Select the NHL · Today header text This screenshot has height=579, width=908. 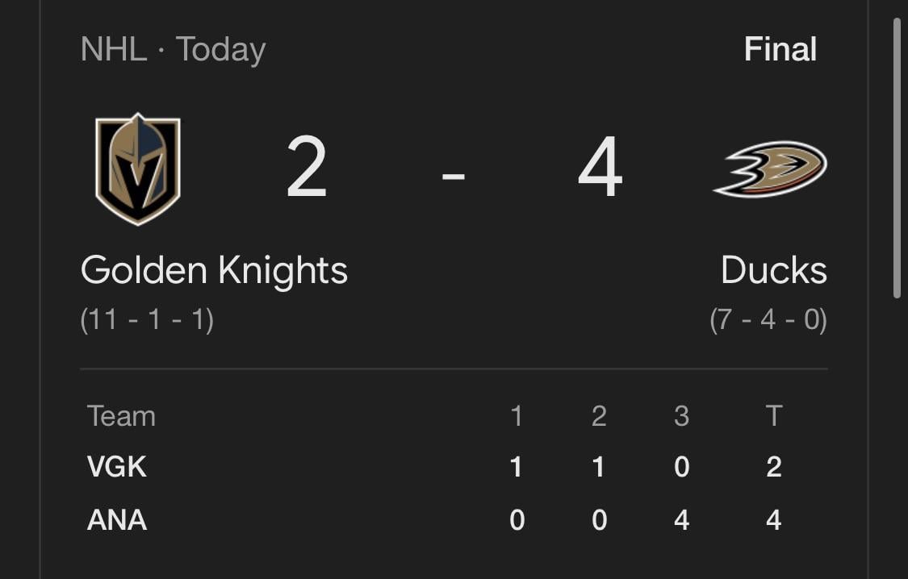coord(173,49)
